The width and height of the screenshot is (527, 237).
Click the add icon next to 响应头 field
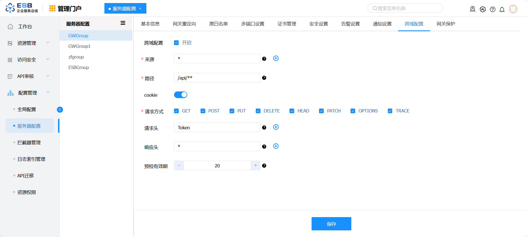click(x=276, y=146)
